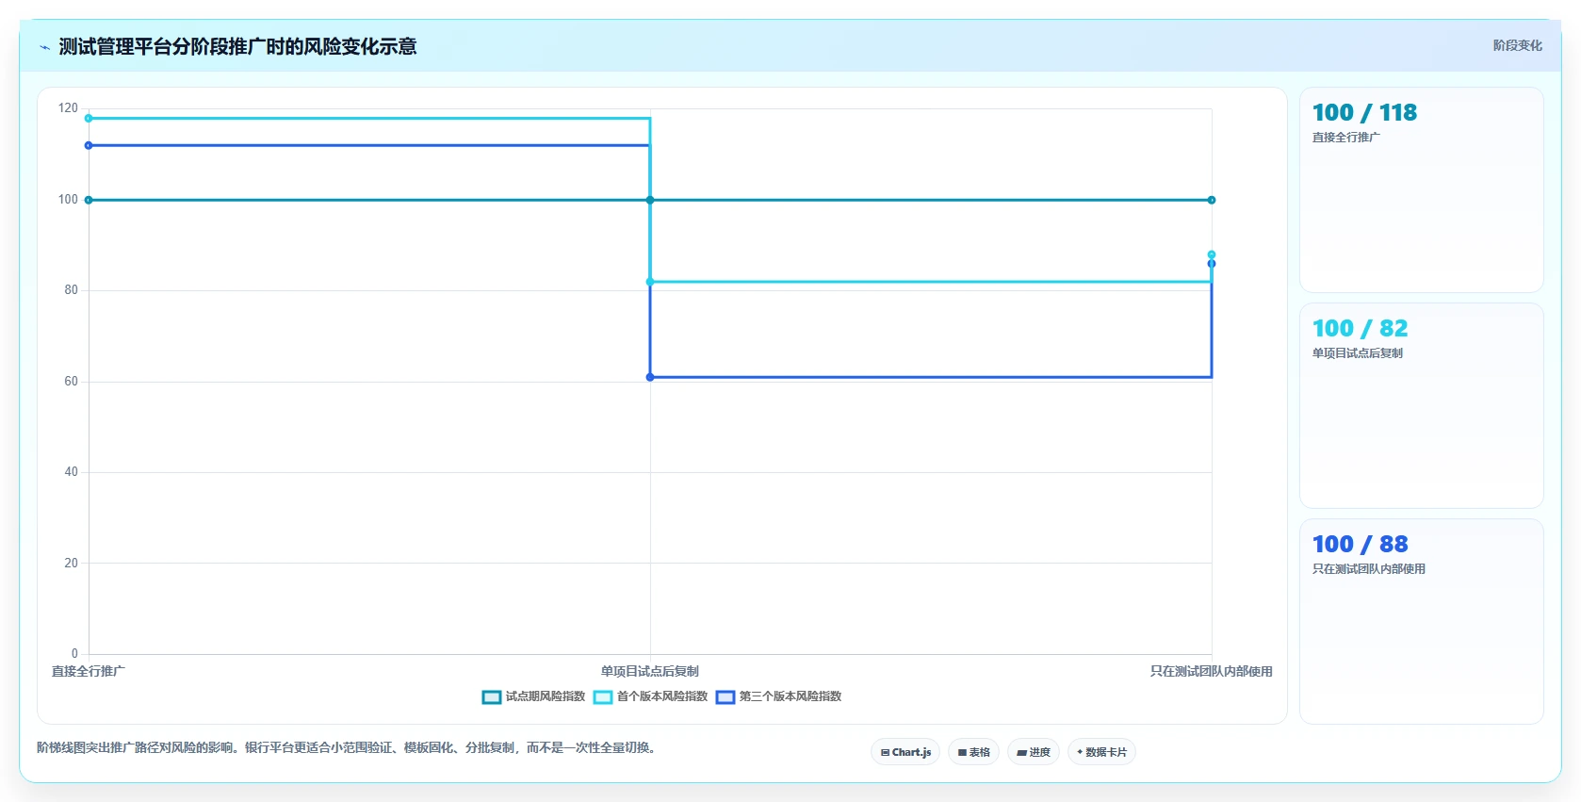
Task: Click the cyan 82 point at 单项目试点后复制
Action: click(x=650, y=282)
